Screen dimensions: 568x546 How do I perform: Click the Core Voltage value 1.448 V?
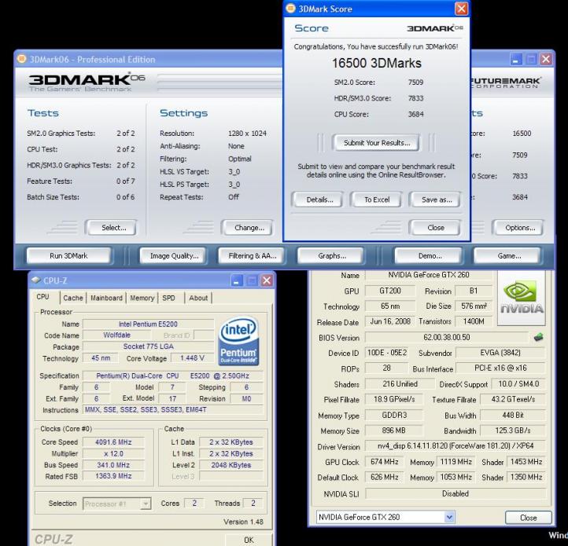(192, 358)
